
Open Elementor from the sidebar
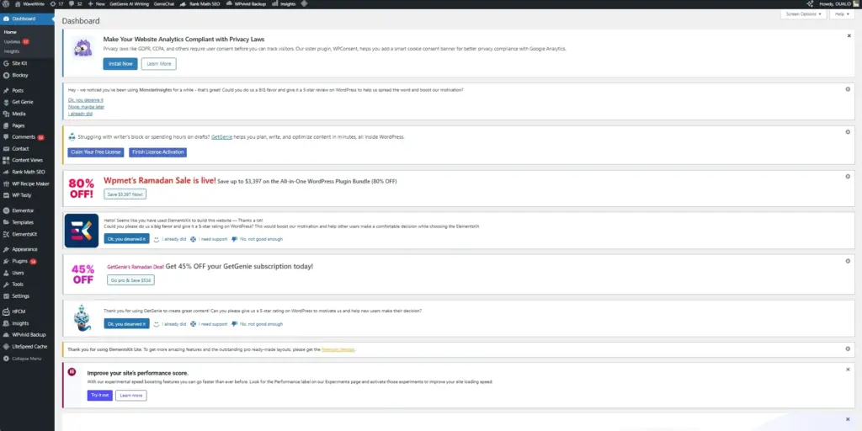[x=23, y=210]
